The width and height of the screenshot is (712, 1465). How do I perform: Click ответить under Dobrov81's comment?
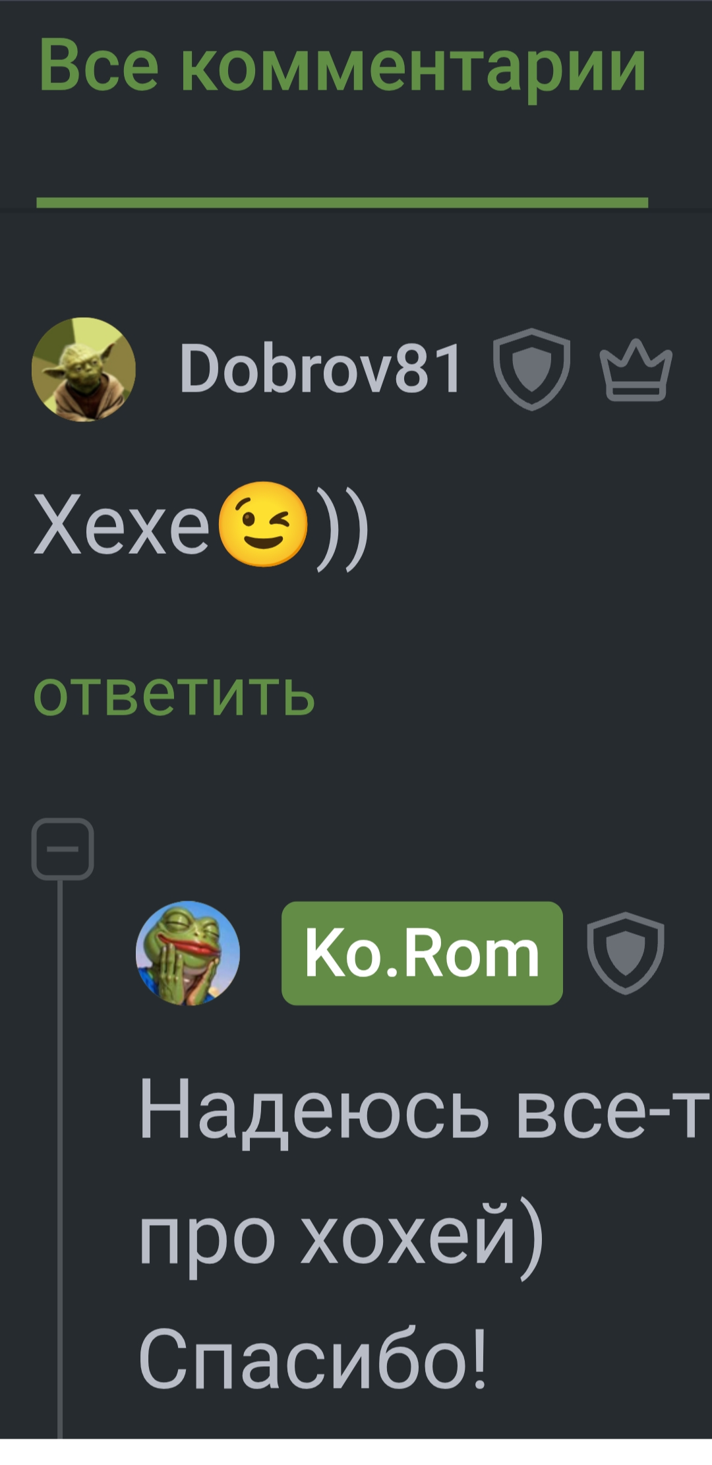point(175,694)
